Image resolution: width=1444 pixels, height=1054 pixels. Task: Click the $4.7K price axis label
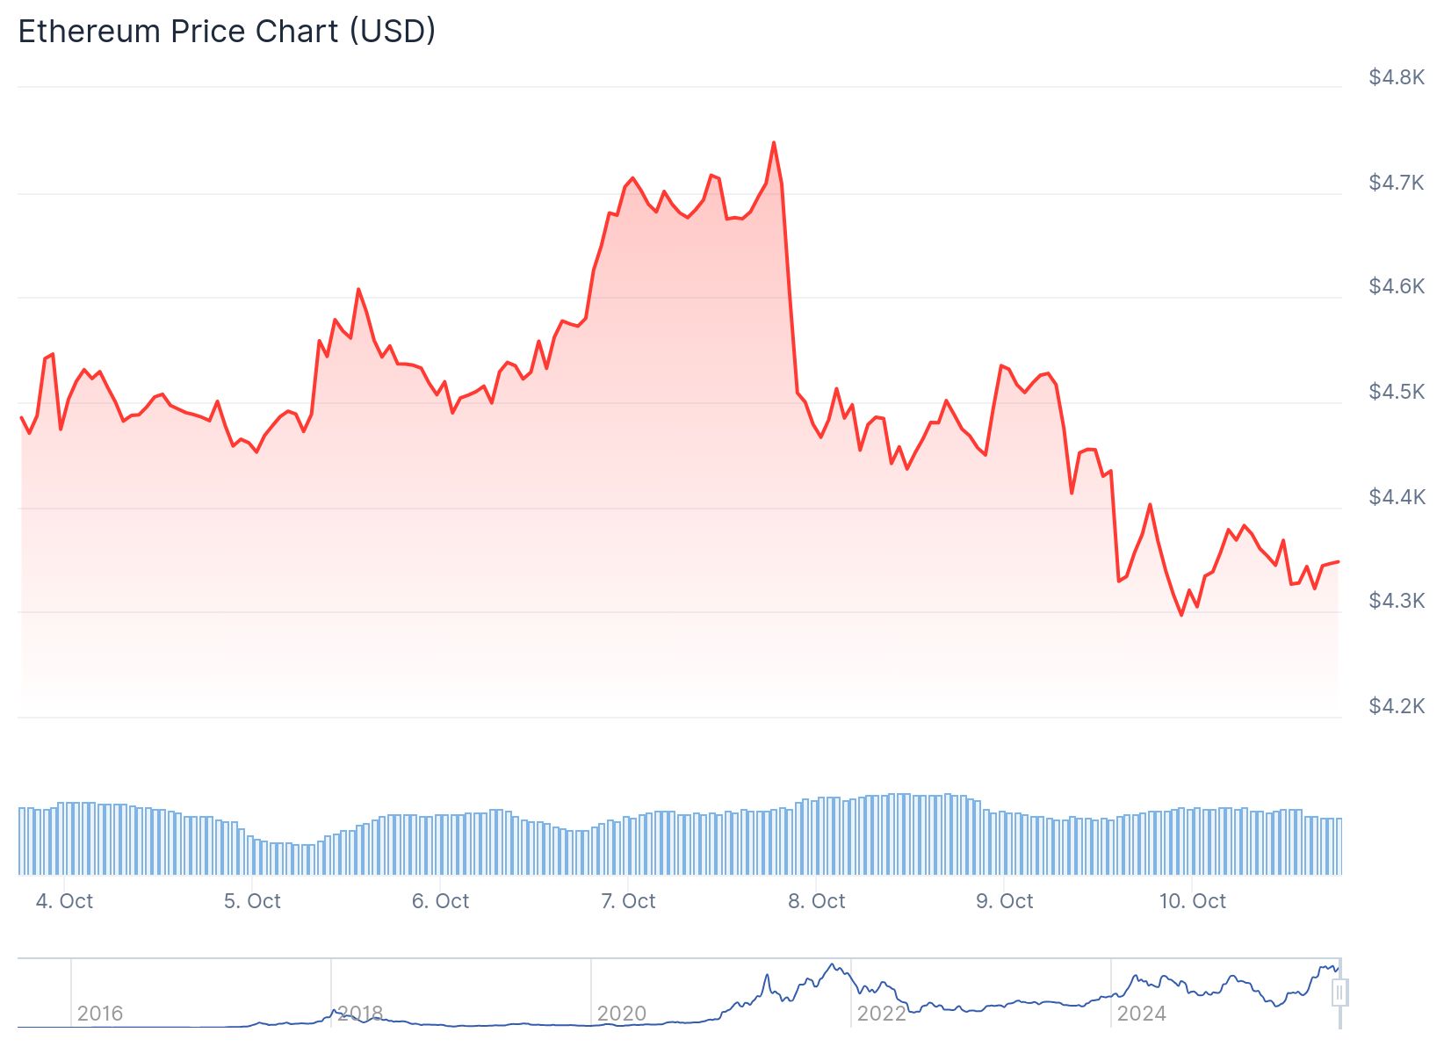pyautogui.click(x=1397, y=183)
